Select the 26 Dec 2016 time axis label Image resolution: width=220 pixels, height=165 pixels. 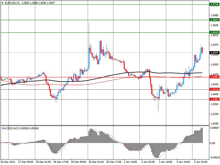tap(8, 162)
